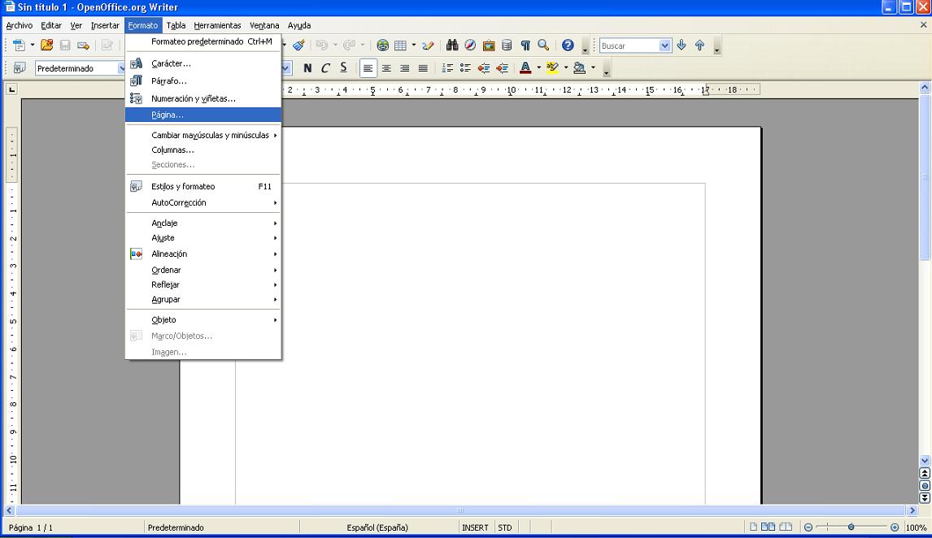Show drawing functions pencil icon
The height and width of the screenshot is (538, 932).
coord(428,46)
